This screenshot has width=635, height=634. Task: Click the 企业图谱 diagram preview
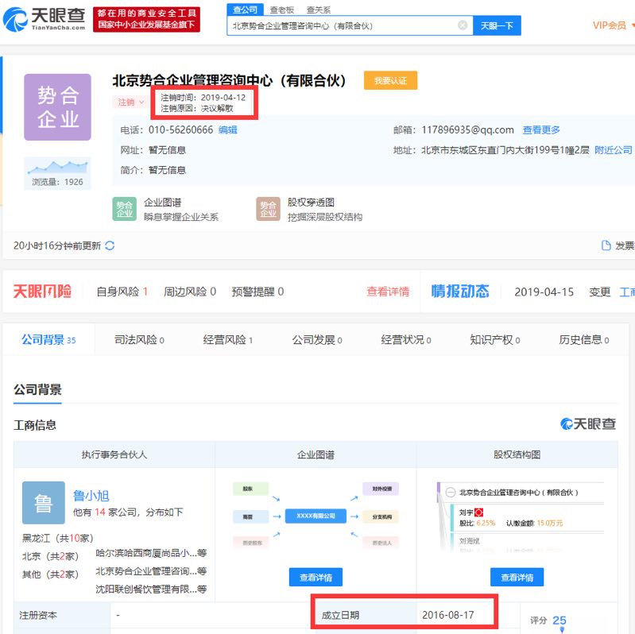pyautogui.click(x=316, y=516)
